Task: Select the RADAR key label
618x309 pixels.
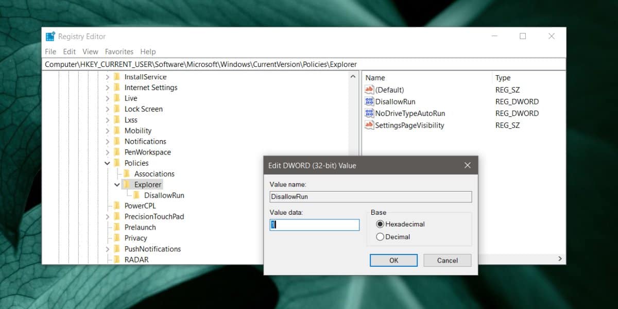Action: pos(136,260)
